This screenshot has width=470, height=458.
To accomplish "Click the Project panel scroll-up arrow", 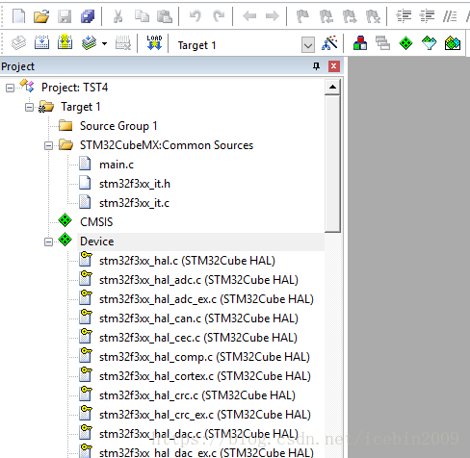I will pyautogui.click(x=332, y=88).
